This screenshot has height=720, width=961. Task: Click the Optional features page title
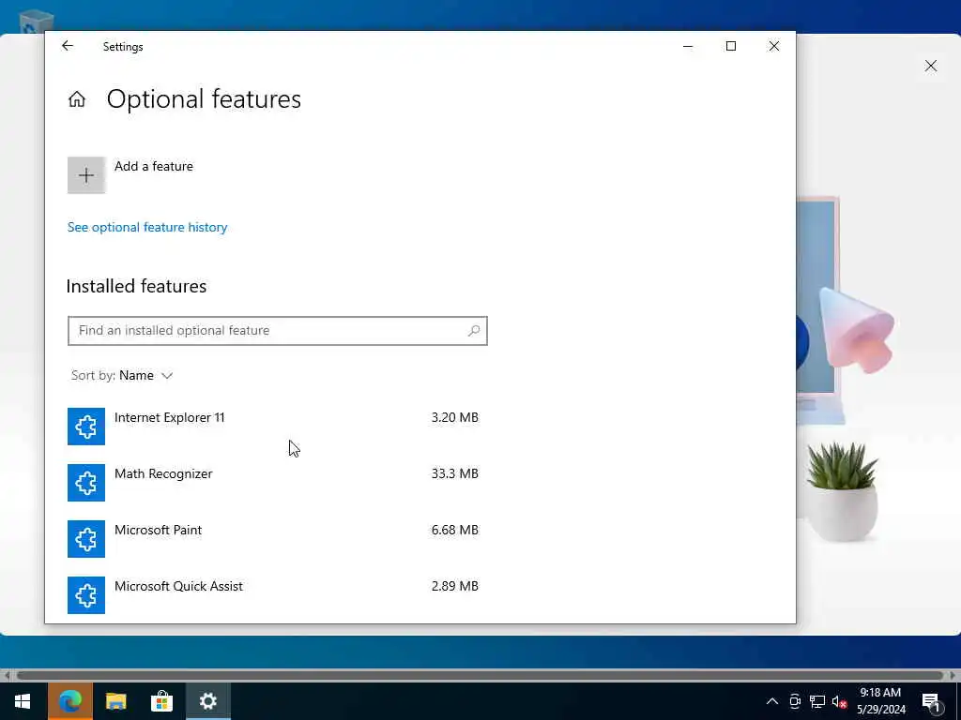204,99
